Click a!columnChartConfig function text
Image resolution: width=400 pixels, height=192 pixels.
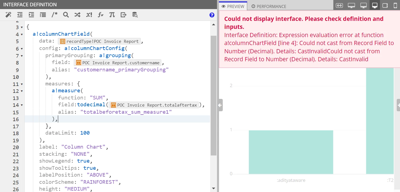pyautogui.click(x=94, y=48)
